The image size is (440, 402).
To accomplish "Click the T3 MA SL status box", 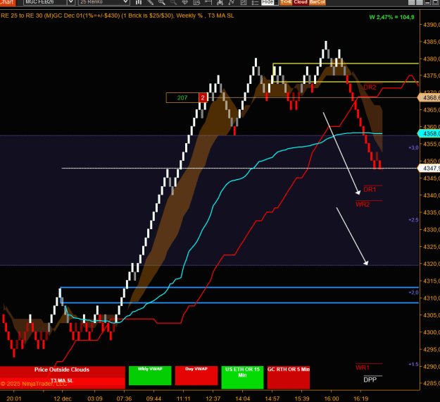I will tap(62, 381).
